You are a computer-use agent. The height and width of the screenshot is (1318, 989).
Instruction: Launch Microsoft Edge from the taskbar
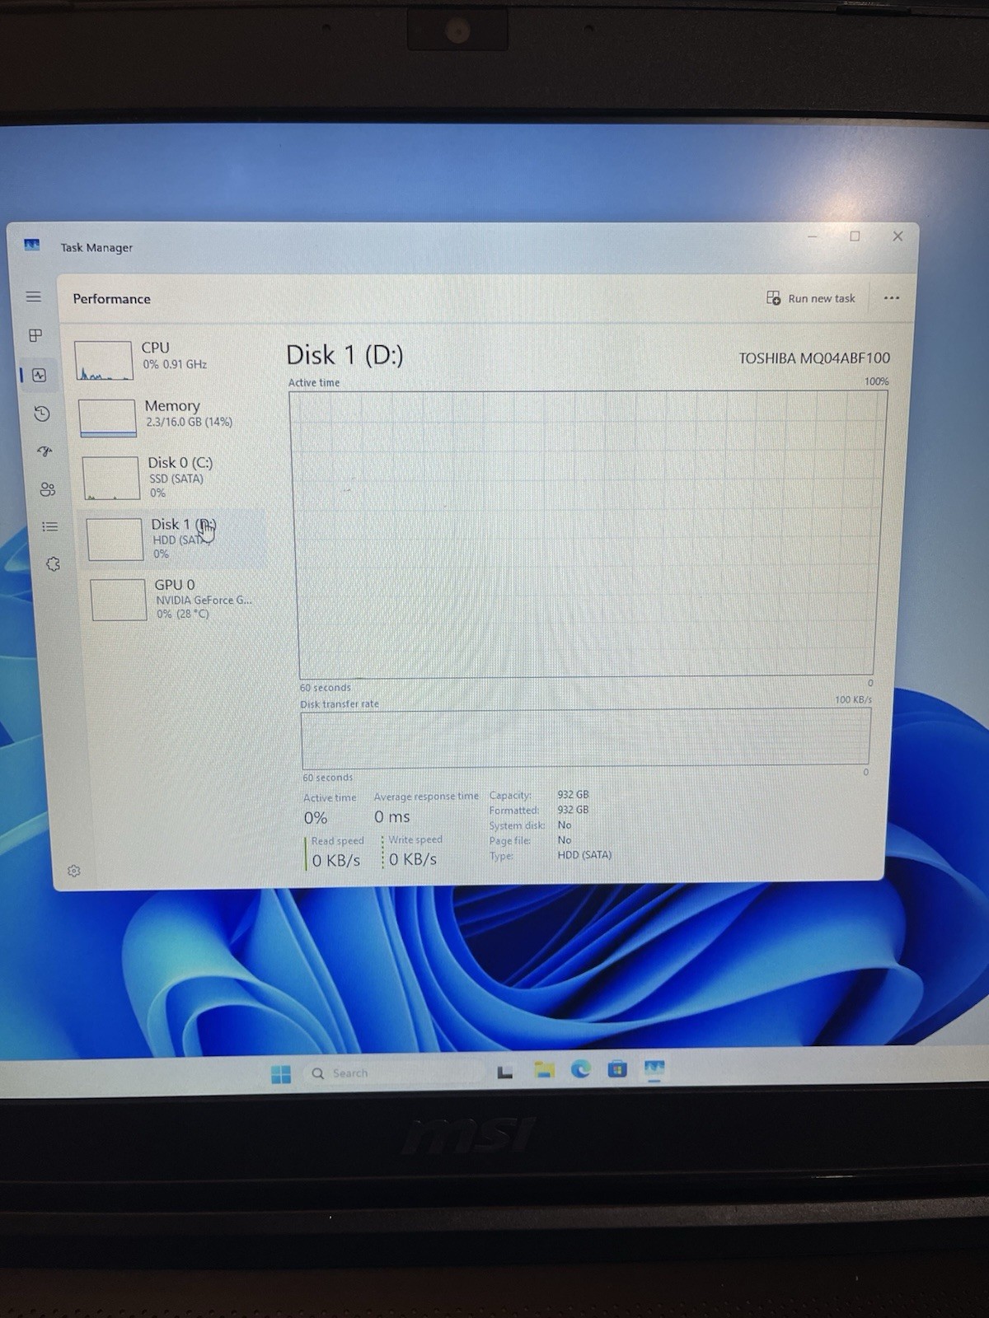click(x=581, y=1069)
